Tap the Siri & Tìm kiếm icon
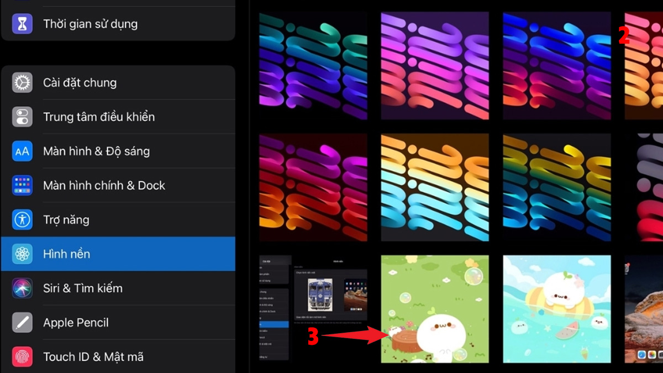Image resolution: width=663 pixels, height=373 pixels. click(x=23, y=288)
